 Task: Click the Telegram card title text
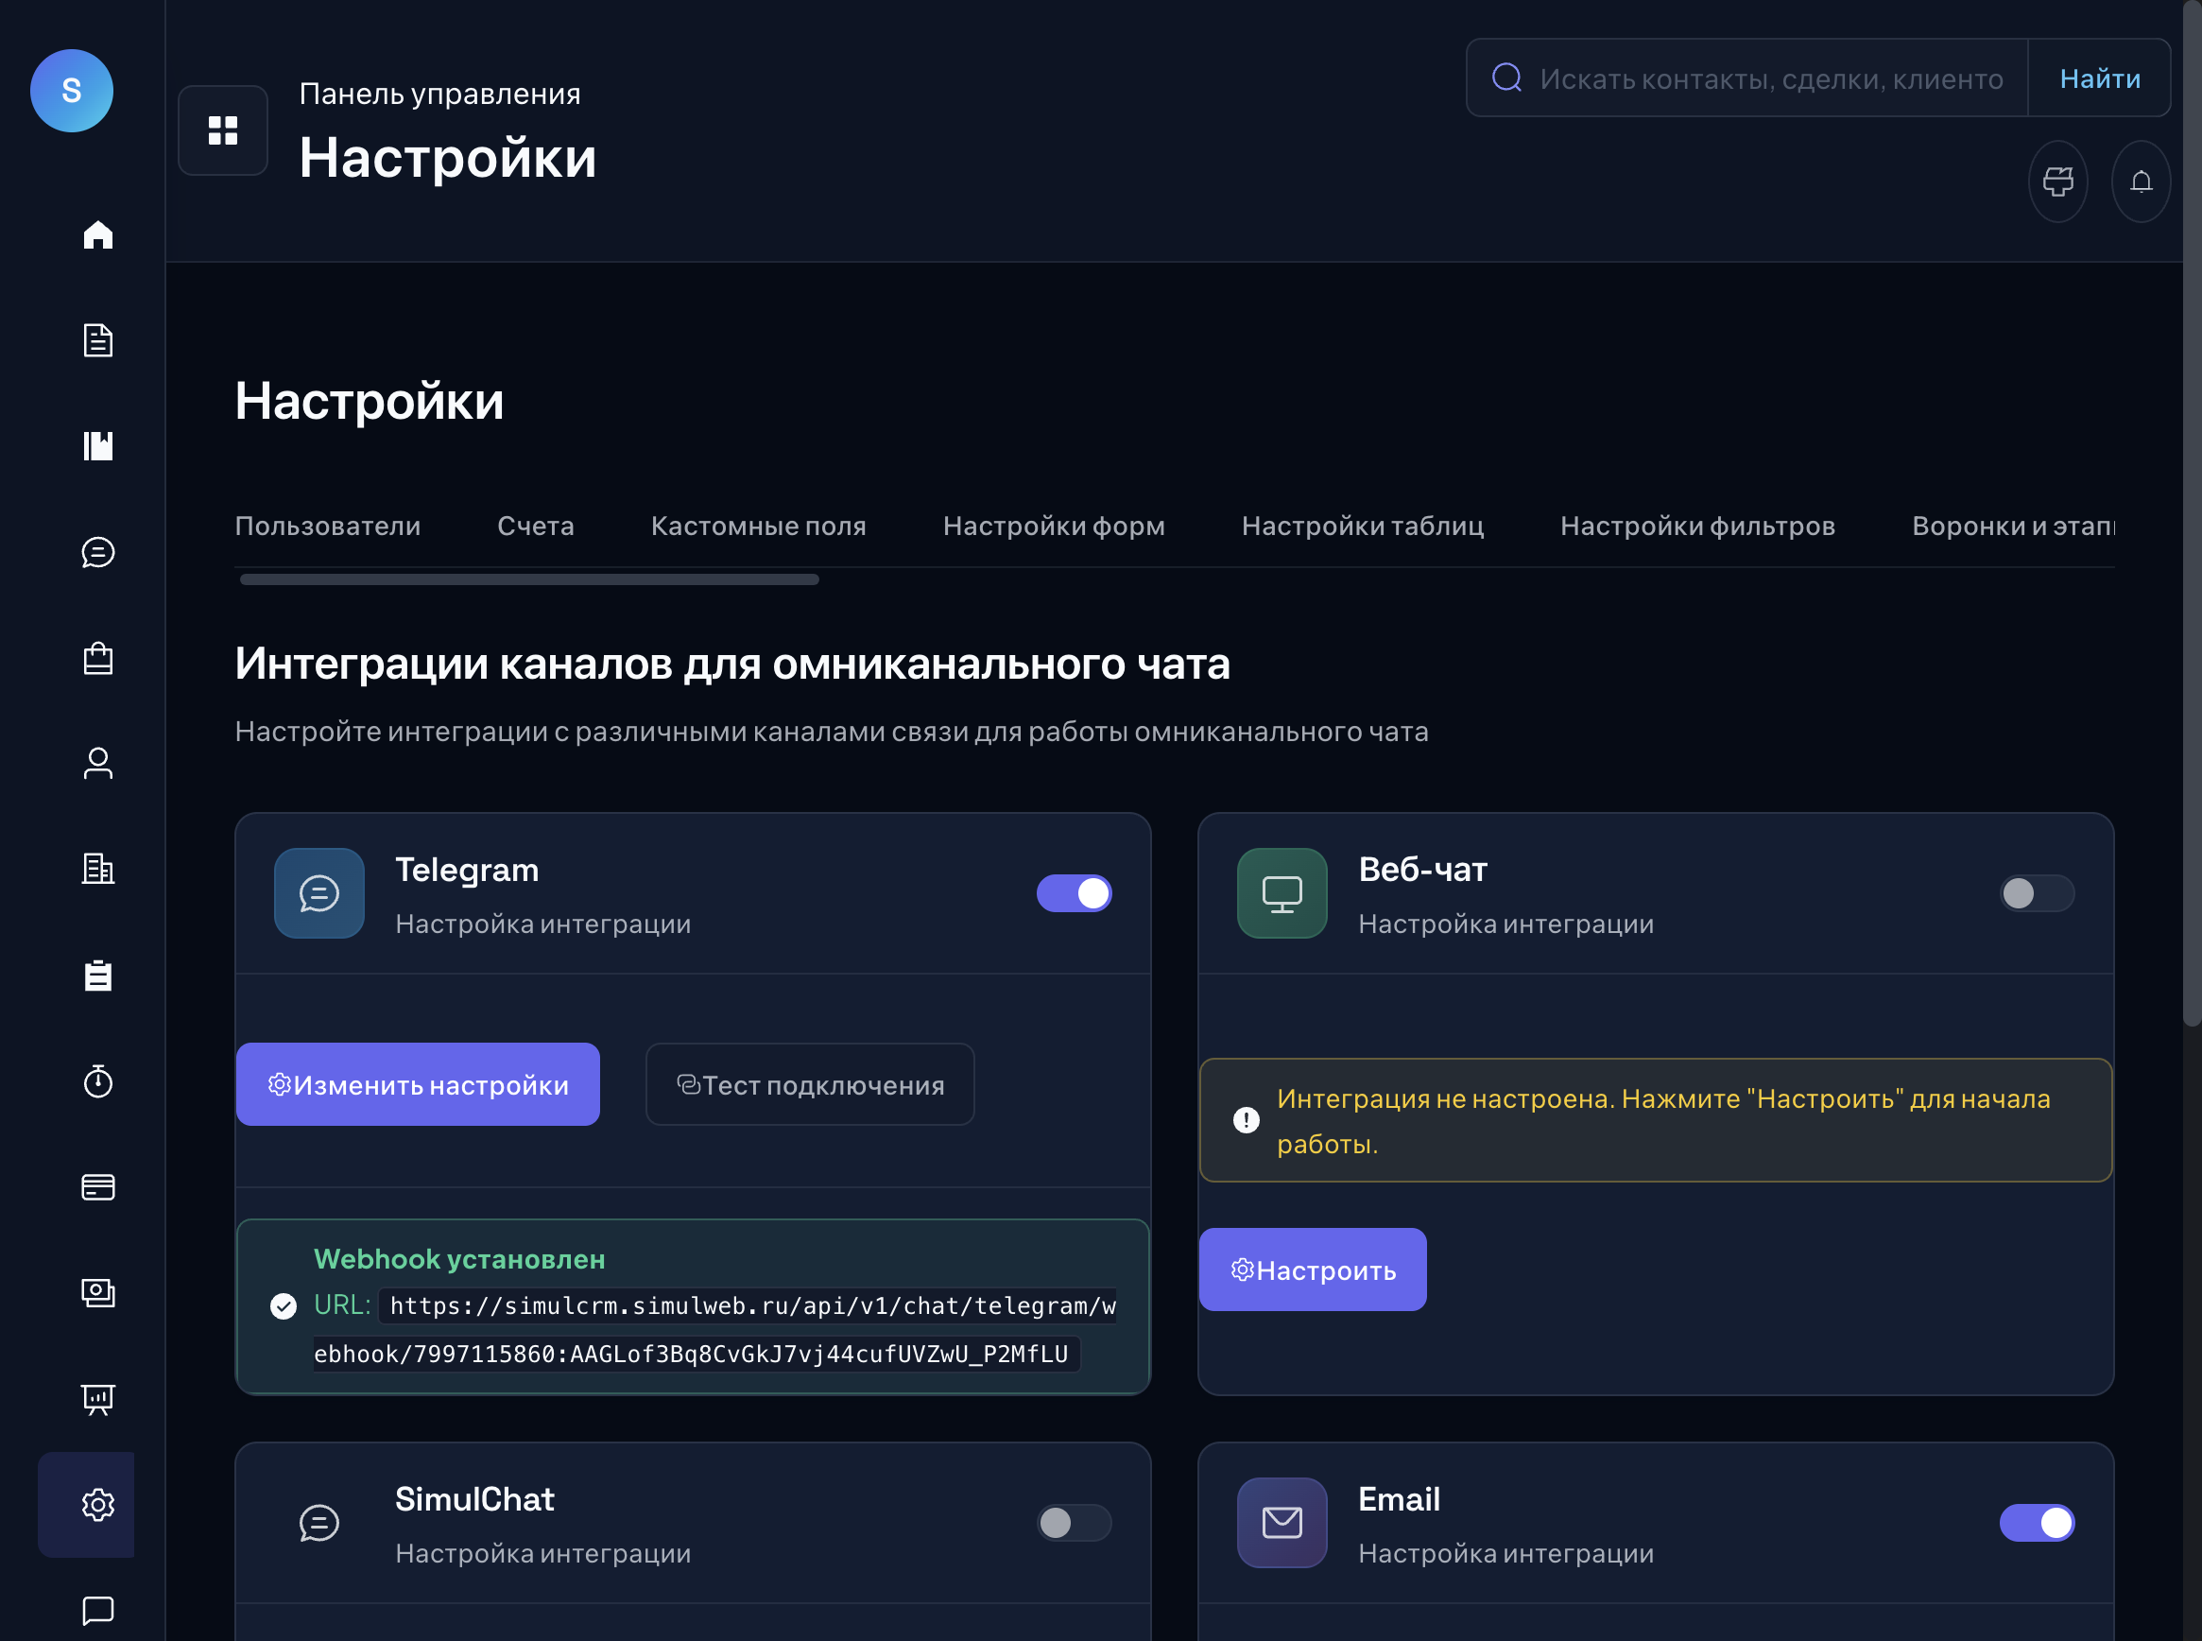click(467, 869)
